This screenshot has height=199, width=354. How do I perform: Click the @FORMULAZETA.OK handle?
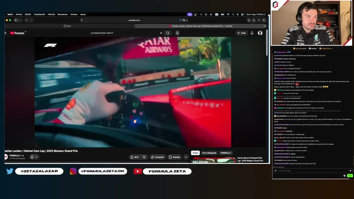pos(103,171)
